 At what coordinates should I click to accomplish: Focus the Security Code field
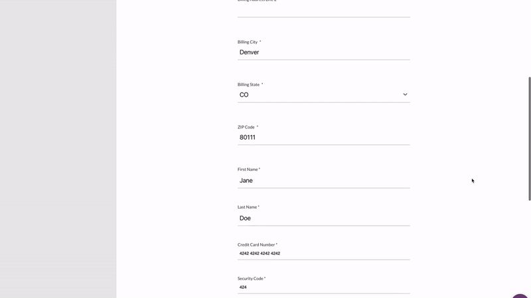click(x=323, y=287)
